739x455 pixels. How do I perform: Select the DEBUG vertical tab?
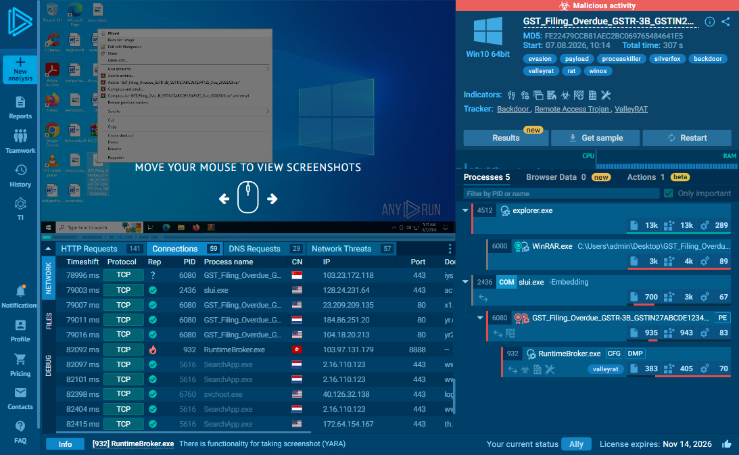click(x=49, y=365)
